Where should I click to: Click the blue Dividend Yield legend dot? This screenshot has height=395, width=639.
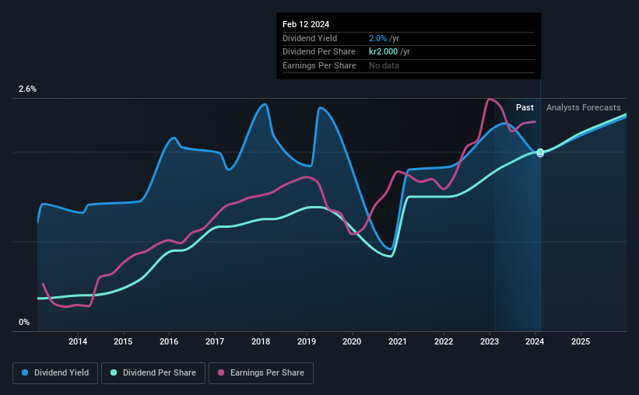tap(25, 372)
